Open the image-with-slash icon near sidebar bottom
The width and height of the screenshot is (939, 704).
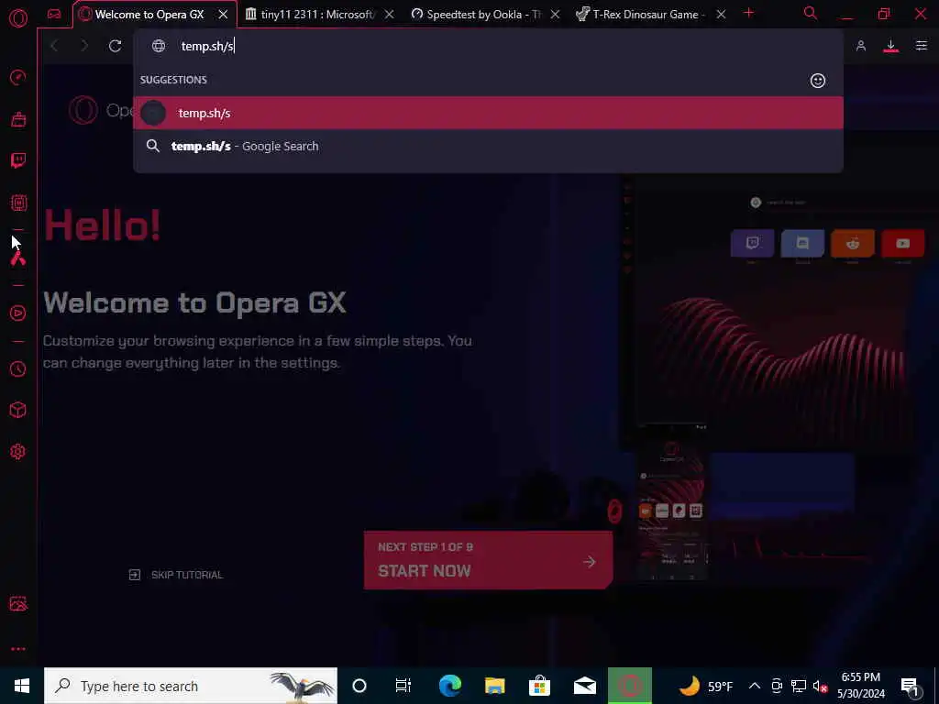click(18, 603)
